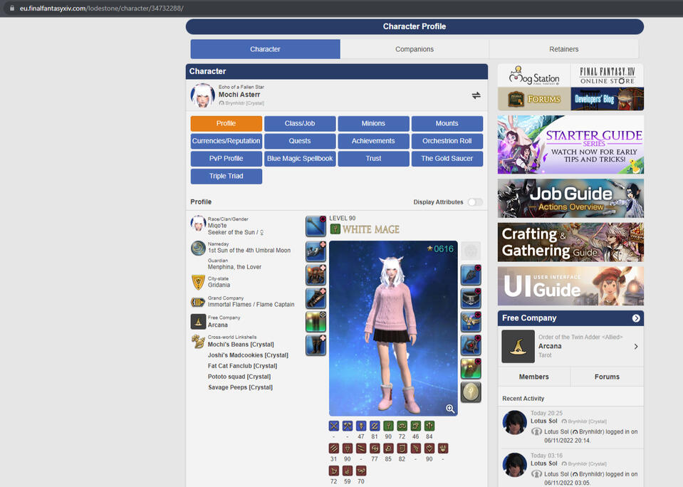The height and width of the screenshot is (487, 683).
Task: Open the Class/Job section
Action: tap(300, 124)
